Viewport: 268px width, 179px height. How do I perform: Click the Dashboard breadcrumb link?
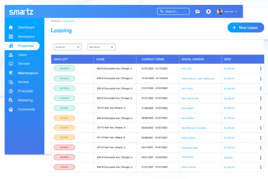coord(56,21)
